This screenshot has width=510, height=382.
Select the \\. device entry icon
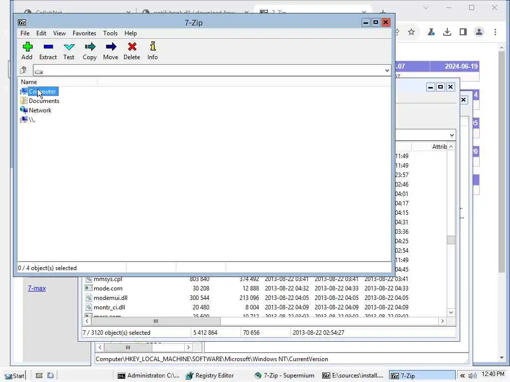click(x=24, y=119)
